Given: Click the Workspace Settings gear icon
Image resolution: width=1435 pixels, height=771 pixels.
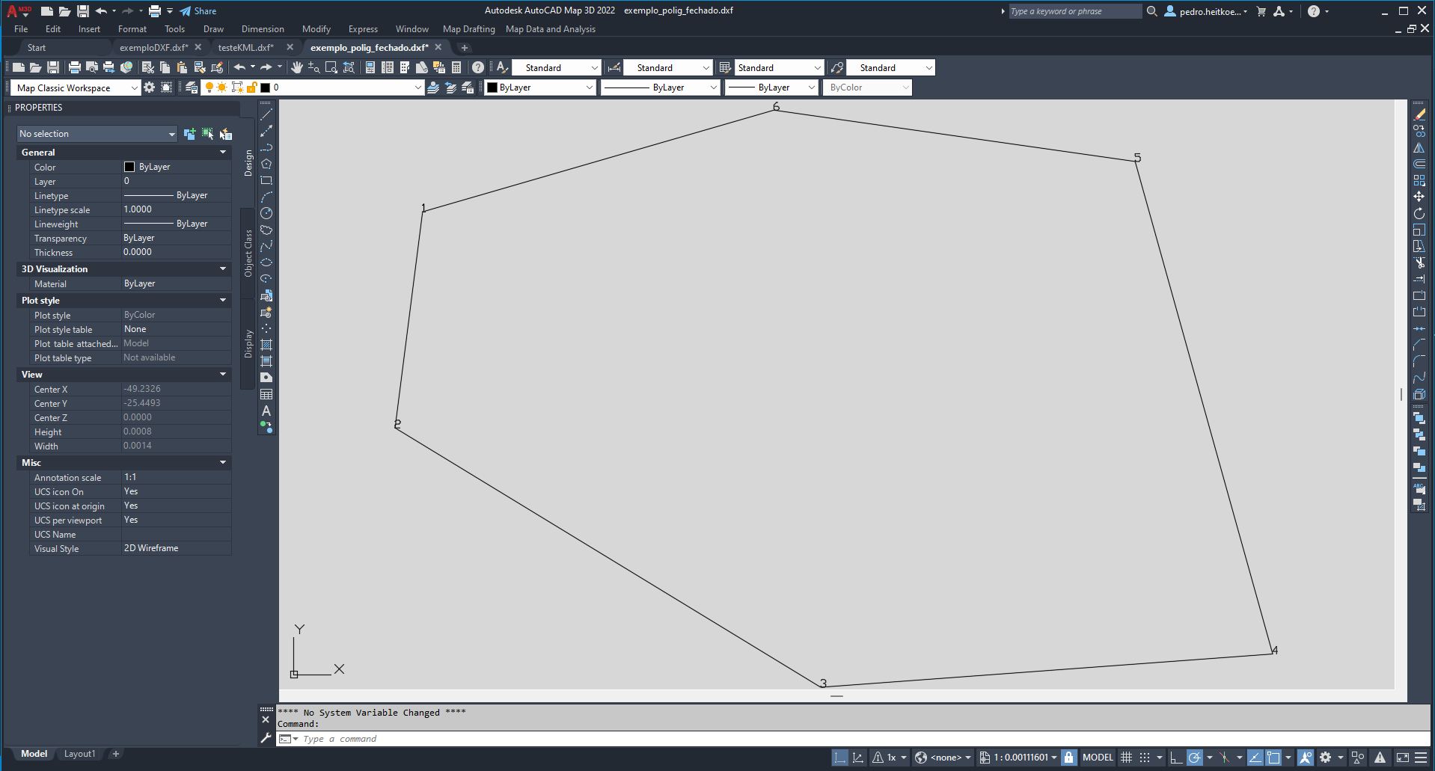Looking at the screenshot, I should (x=150, y=87).
